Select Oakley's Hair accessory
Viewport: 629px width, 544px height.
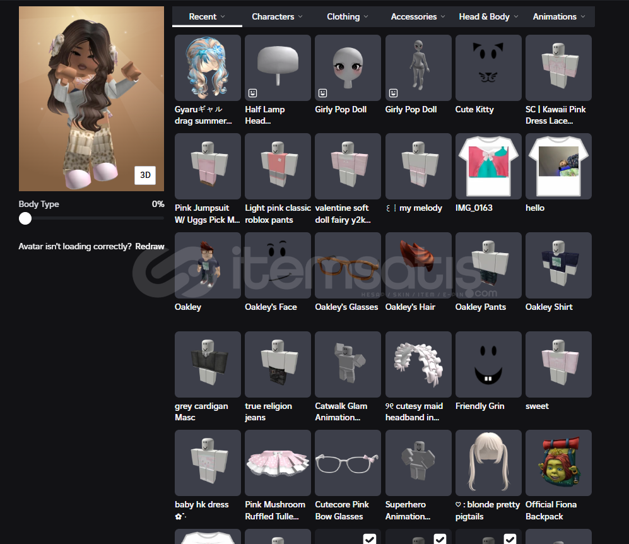pyautogui.click(x=418, y=265)
